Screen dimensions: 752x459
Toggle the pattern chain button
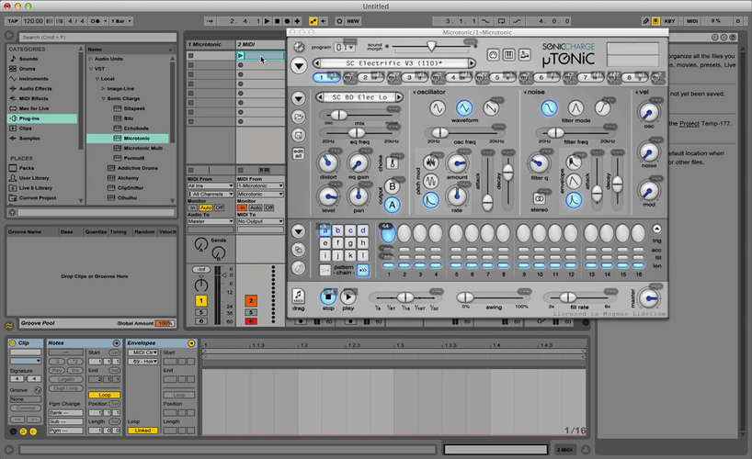coord(363,270)
